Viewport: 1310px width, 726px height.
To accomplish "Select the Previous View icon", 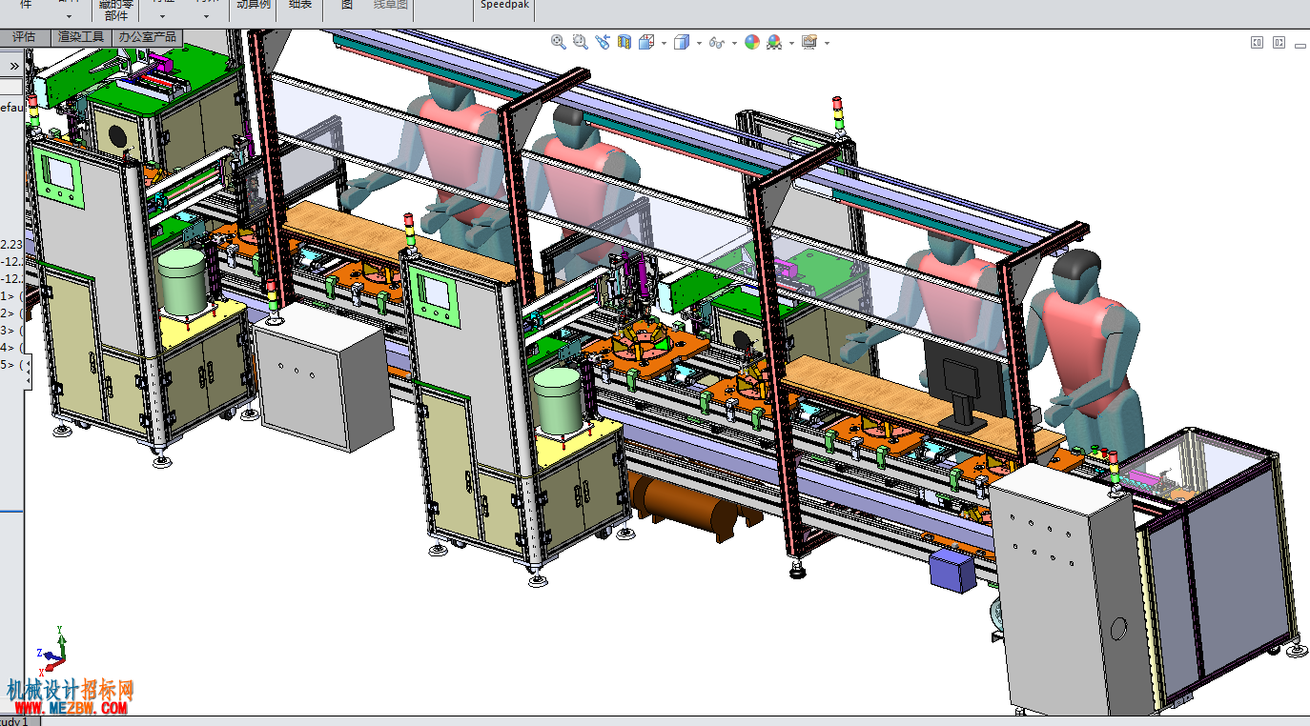I will point(603,42).
